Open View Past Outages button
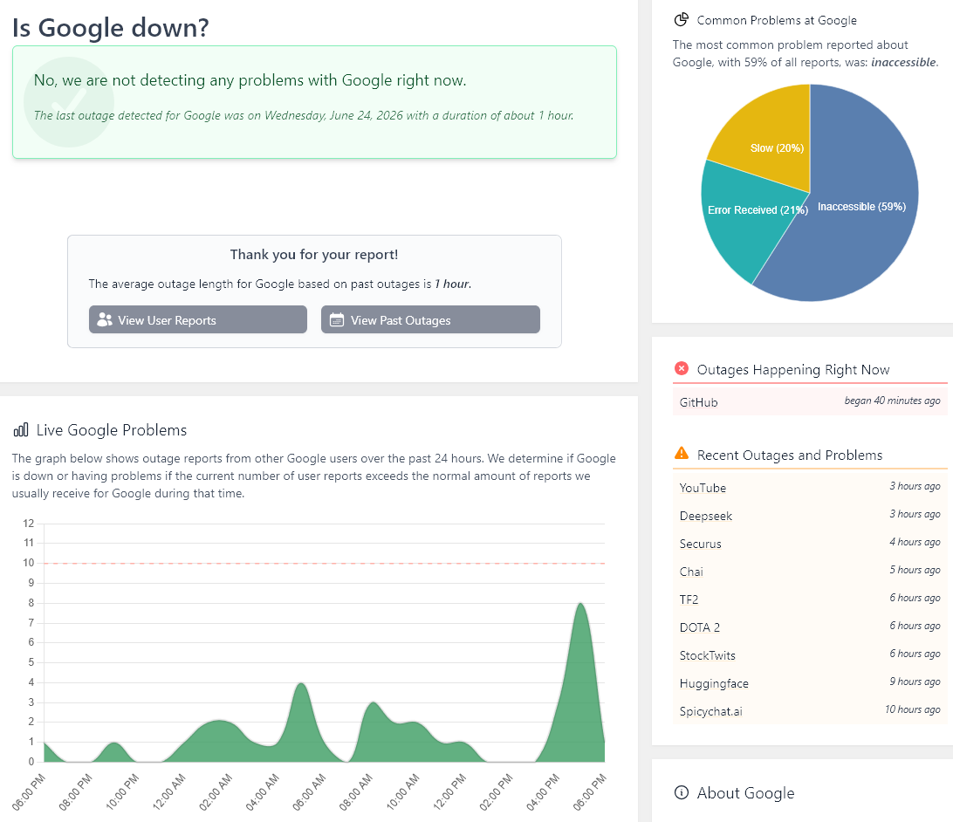 pos(430,319)
